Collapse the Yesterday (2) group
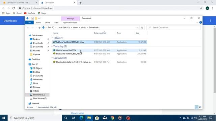This screenshot has height=121, width=216. click(x=52, y=46)
